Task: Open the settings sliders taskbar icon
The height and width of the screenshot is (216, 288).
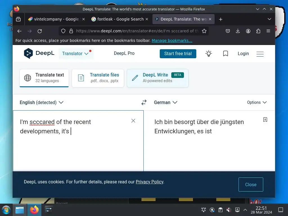Action: coord(49,210)
